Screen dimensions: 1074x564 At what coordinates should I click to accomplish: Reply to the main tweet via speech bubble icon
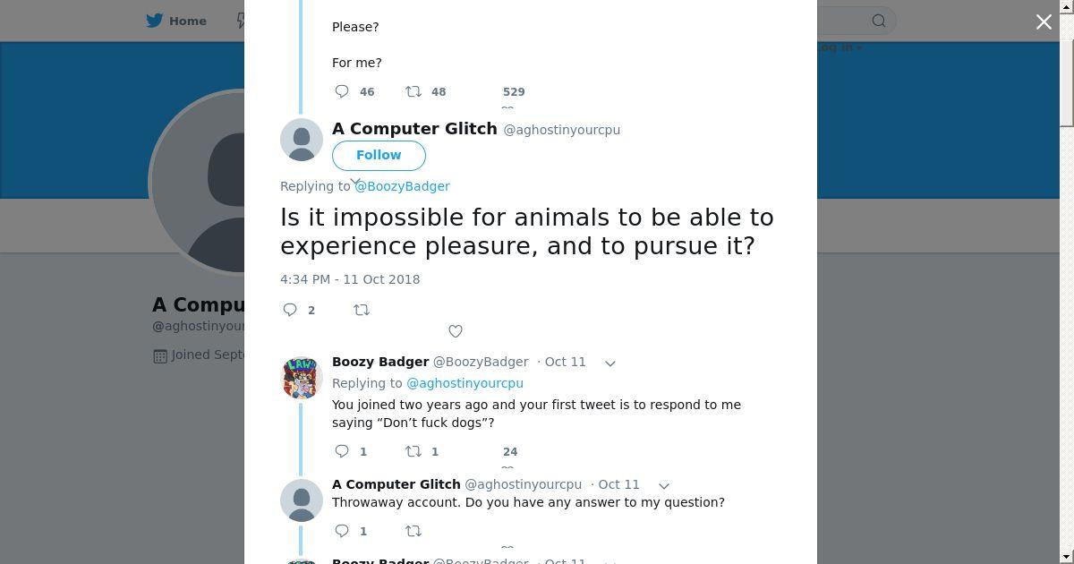point(290,310)
